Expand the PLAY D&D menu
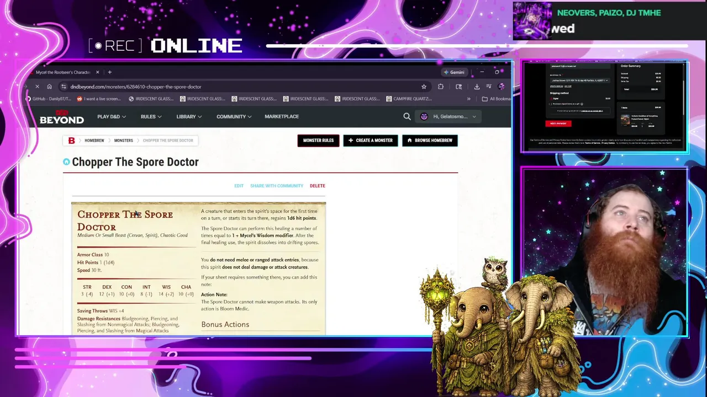 pos(112,116)
